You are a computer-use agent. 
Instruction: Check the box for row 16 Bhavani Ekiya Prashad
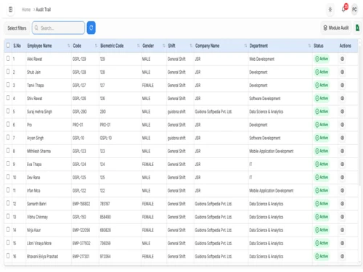[x=8, y=256]
